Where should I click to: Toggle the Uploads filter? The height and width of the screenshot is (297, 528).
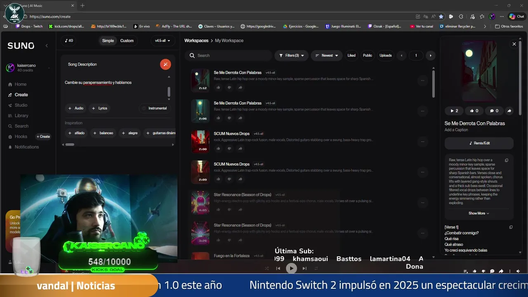point(386,55)
